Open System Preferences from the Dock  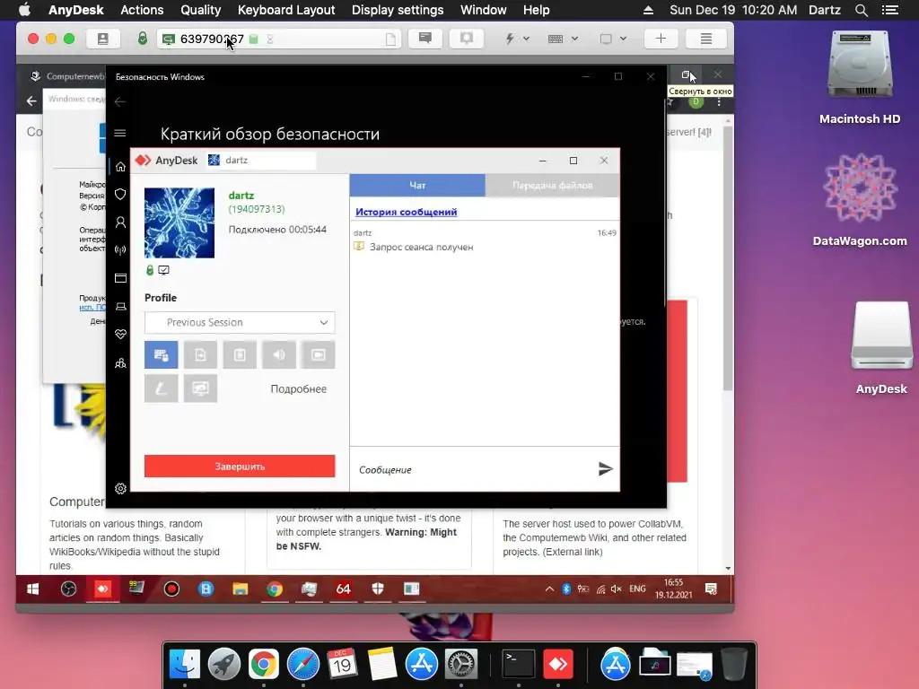tap(461, 665)
